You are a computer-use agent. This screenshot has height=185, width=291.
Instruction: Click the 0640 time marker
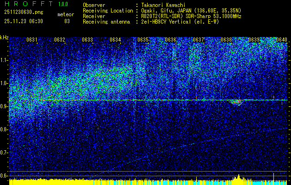coord(282,40)
